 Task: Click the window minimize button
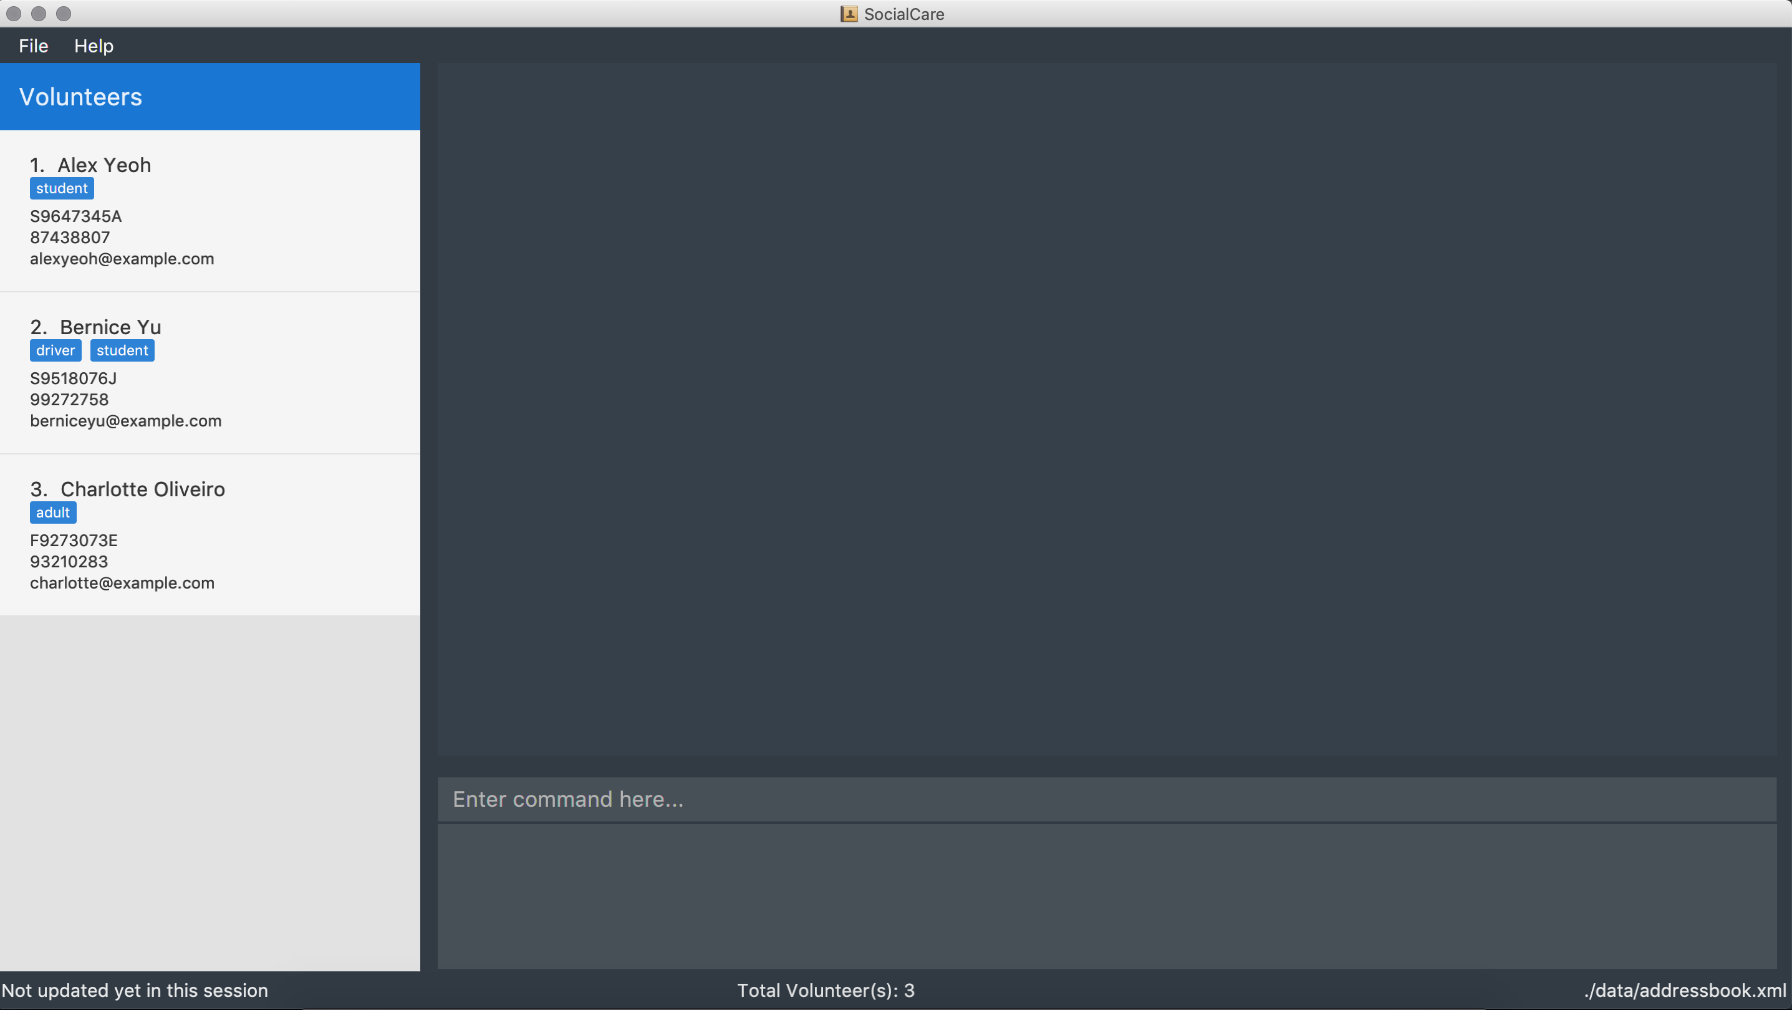[39, 14]
